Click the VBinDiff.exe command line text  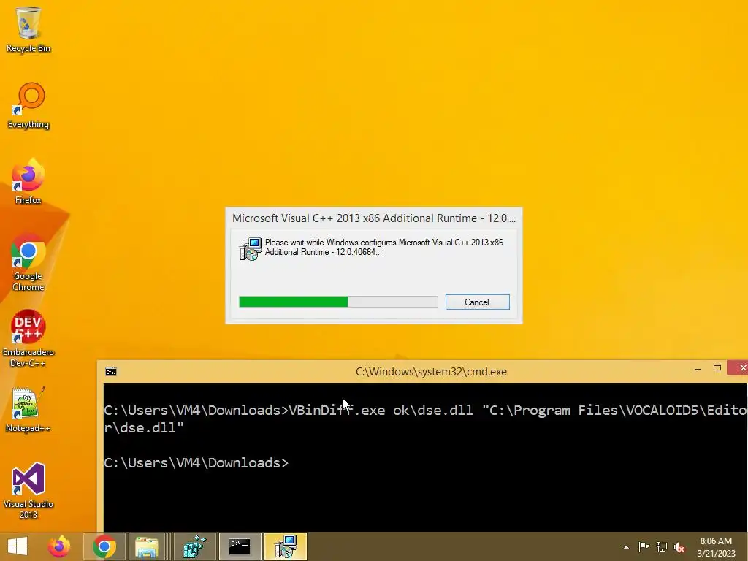coord(424,419)
